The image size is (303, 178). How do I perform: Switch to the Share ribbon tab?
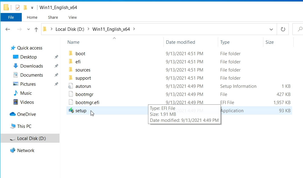click(53, 17)
